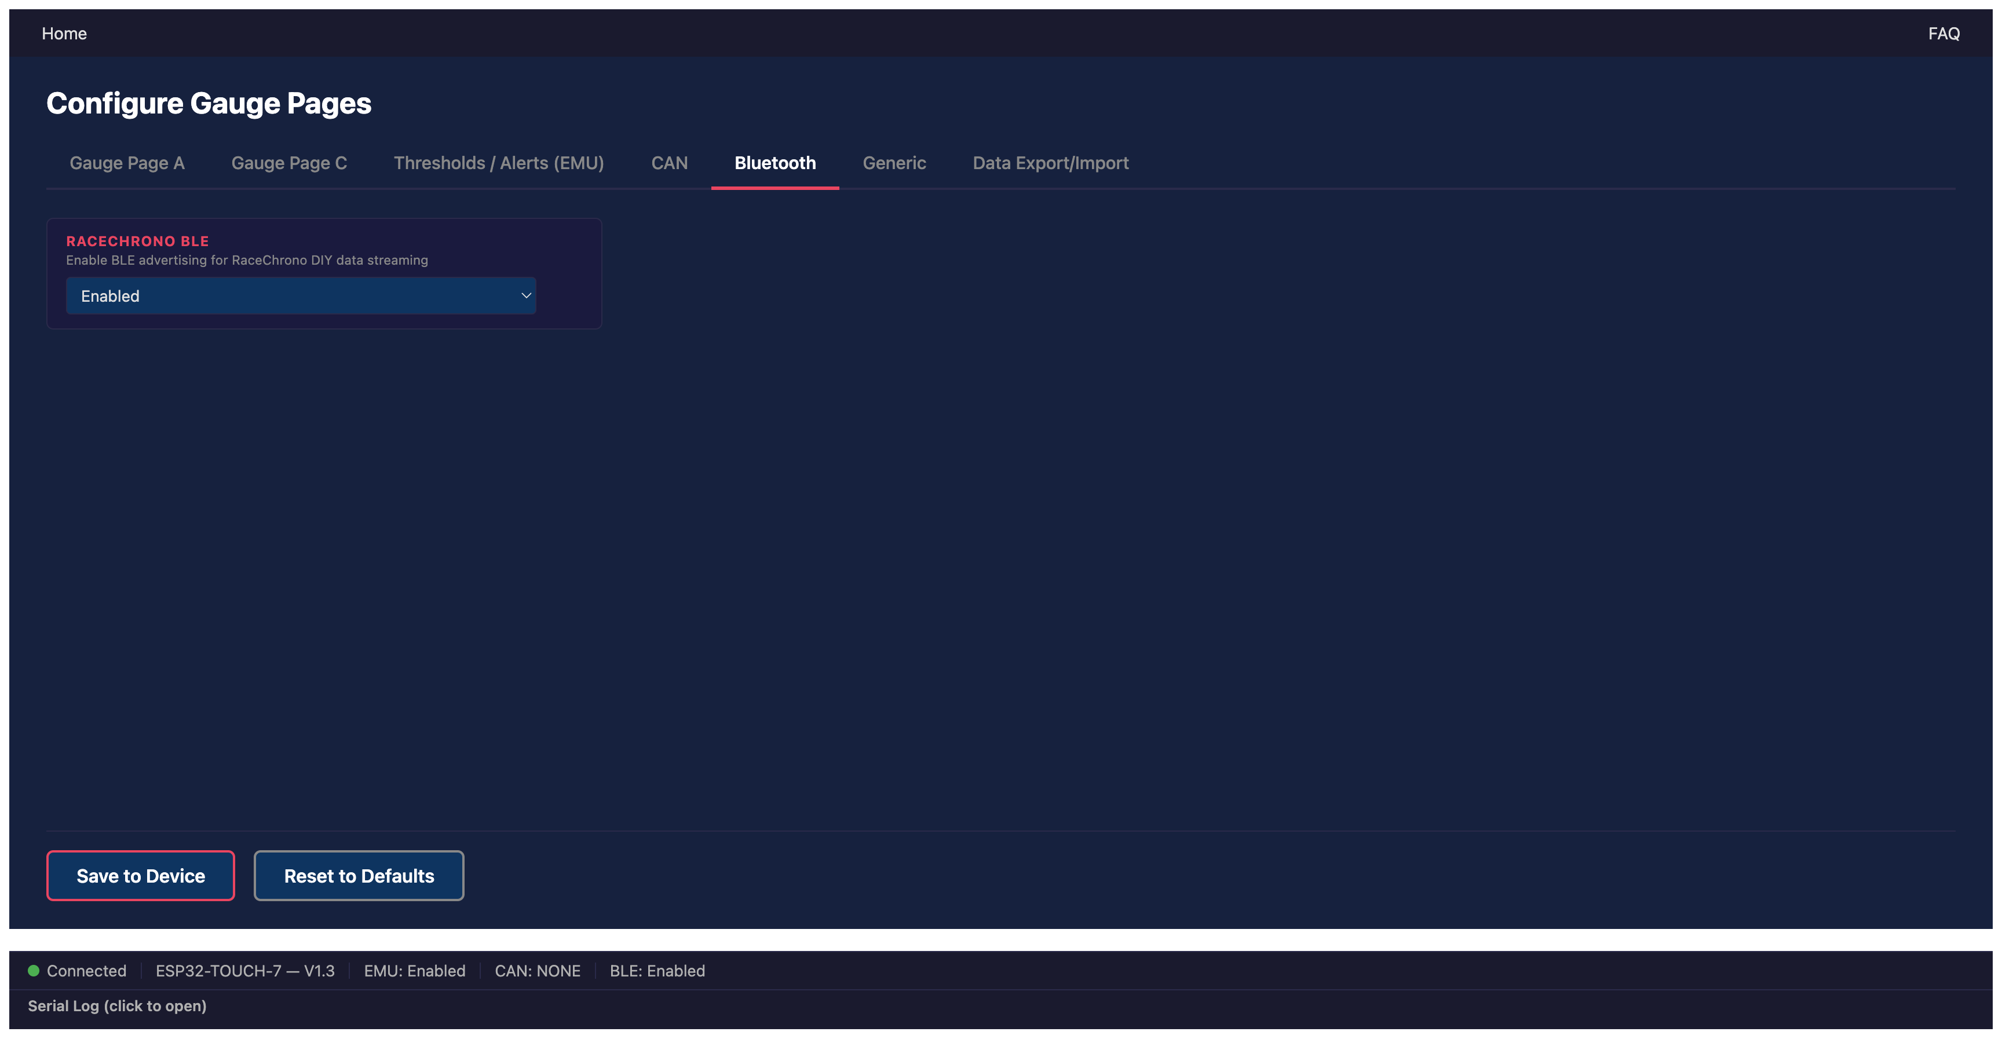Click the ESP32-TOUCH-7 — V1.3 status text
The image size is (2002, 1039).
pos(245,970)
